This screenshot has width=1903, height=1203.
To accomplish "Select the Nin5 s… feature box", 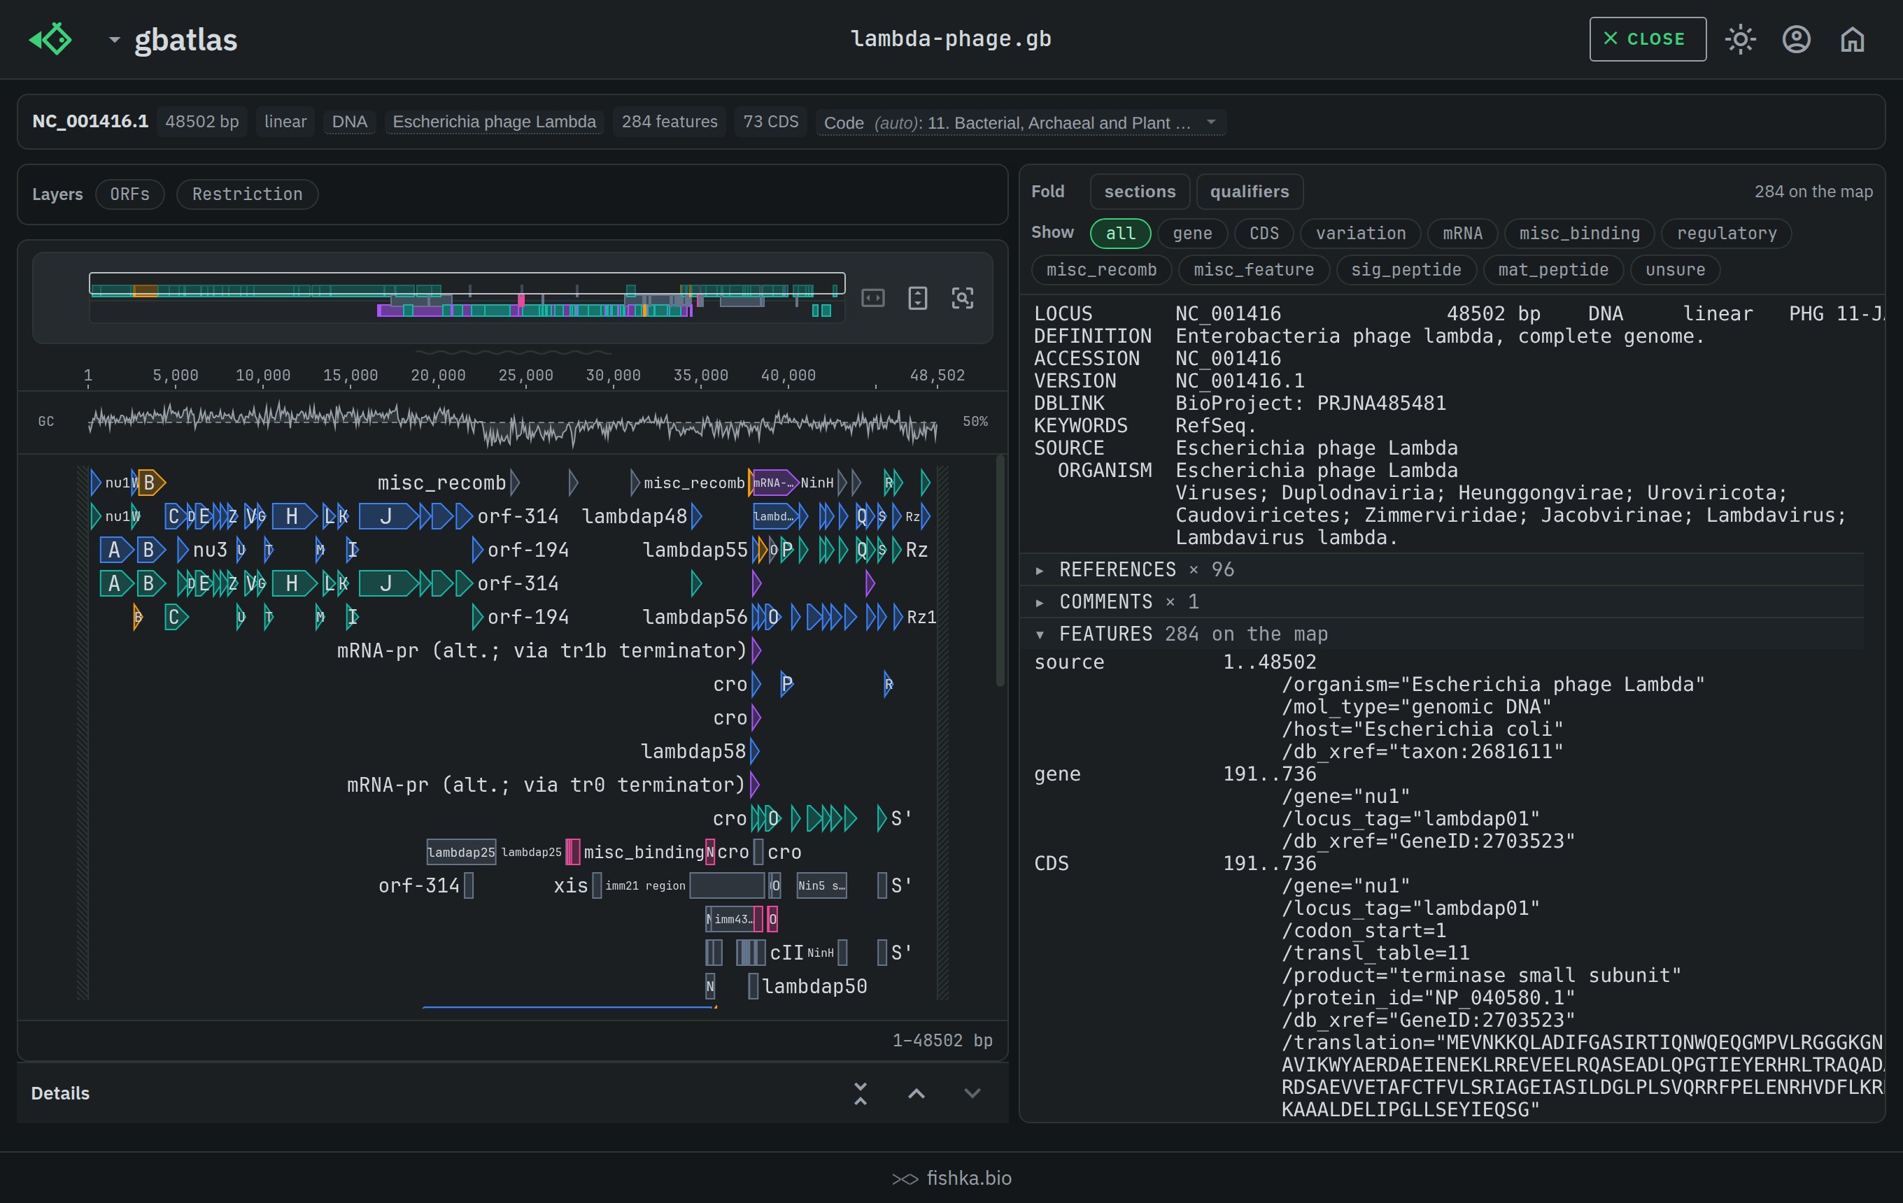I will click(822, 885).
